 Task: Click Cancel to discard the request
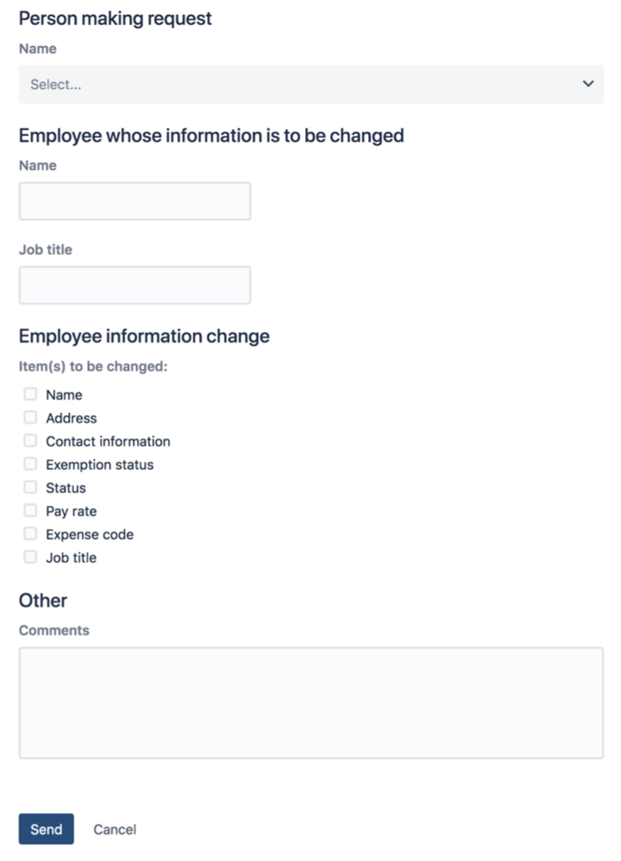[114, 829]
